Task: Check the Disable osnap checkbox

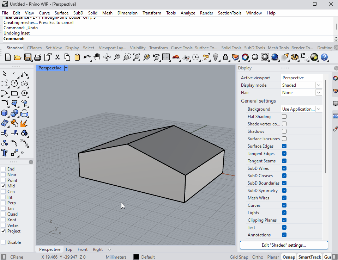Action: click(3, 242)
